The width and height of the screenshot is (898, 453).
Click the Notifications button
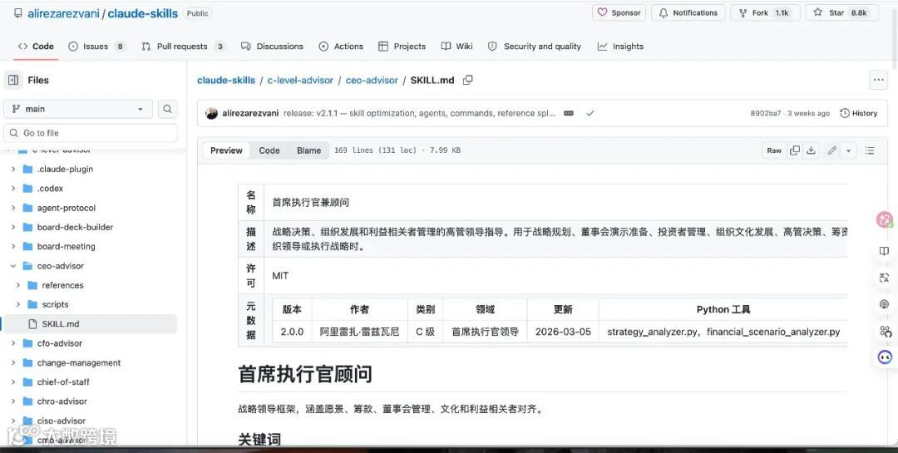point(688,12)
